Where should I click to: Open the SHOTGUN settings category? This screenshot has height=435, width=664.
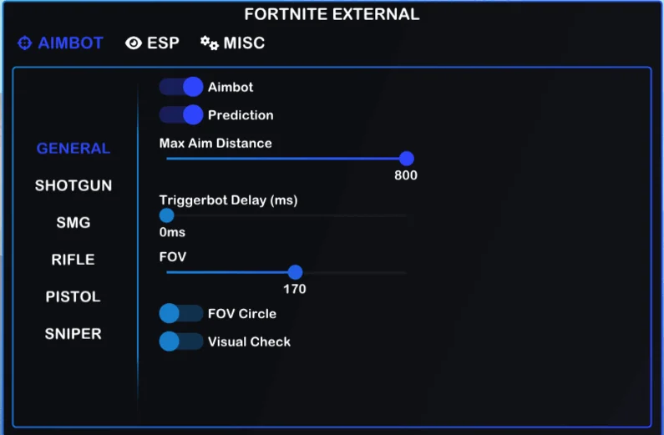(73, 185)
